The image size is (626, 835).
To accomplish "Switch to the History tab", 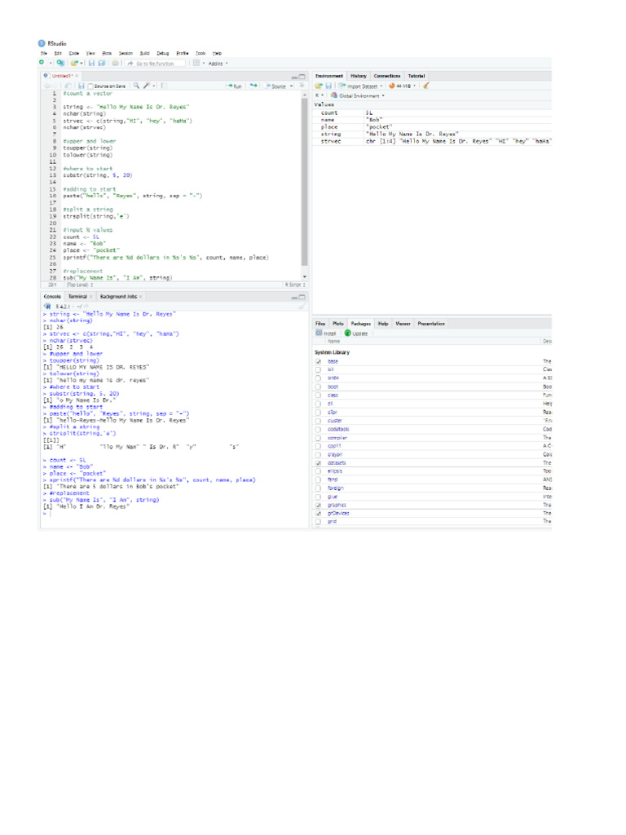I will pos(359,76).
